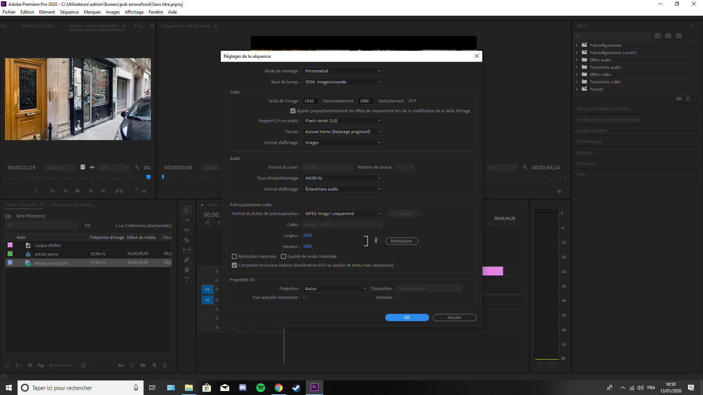The width and height of the screenshot is (703, 395).
Task: Open the Base de temps dropdown
Action: coord(342,82)
